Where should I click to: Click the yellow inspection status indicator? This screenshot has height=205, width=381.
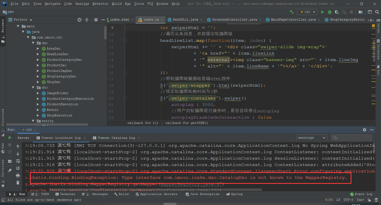(x=373, y=26)
